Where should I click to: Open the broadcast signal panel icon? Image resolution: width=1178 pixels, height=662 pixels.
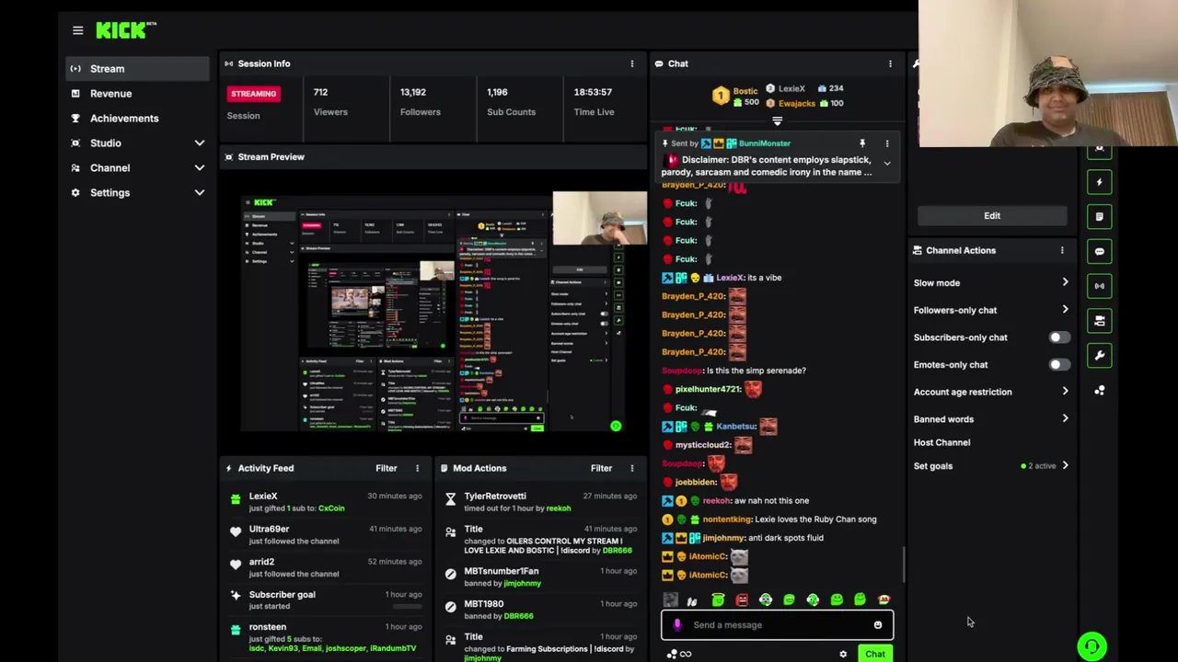(1099, 286)
